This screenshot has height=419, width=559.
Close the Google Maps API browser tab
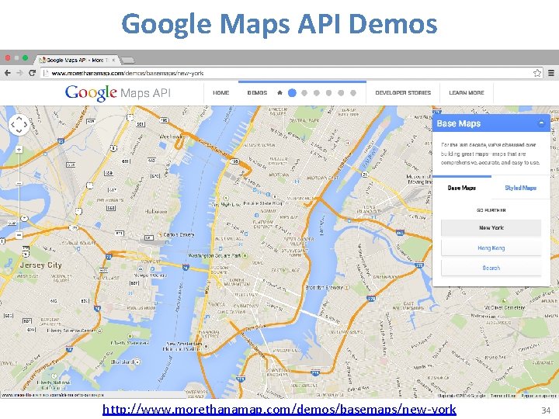[x=113, y=60]
